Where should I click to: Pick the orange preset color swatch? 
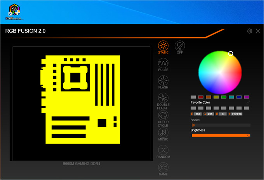coord(208,97)
